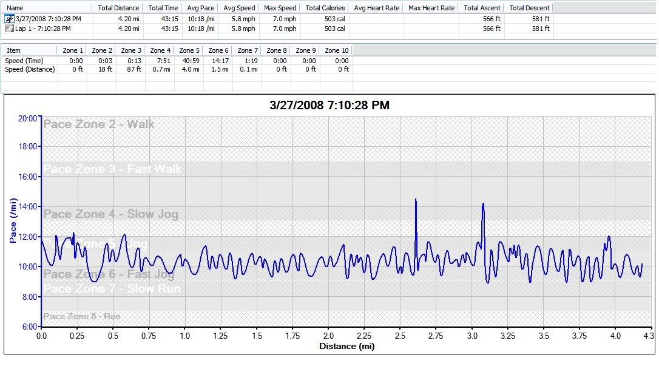Click the Item column header in zones table
The image size is (659, 383).
point(13,50)
